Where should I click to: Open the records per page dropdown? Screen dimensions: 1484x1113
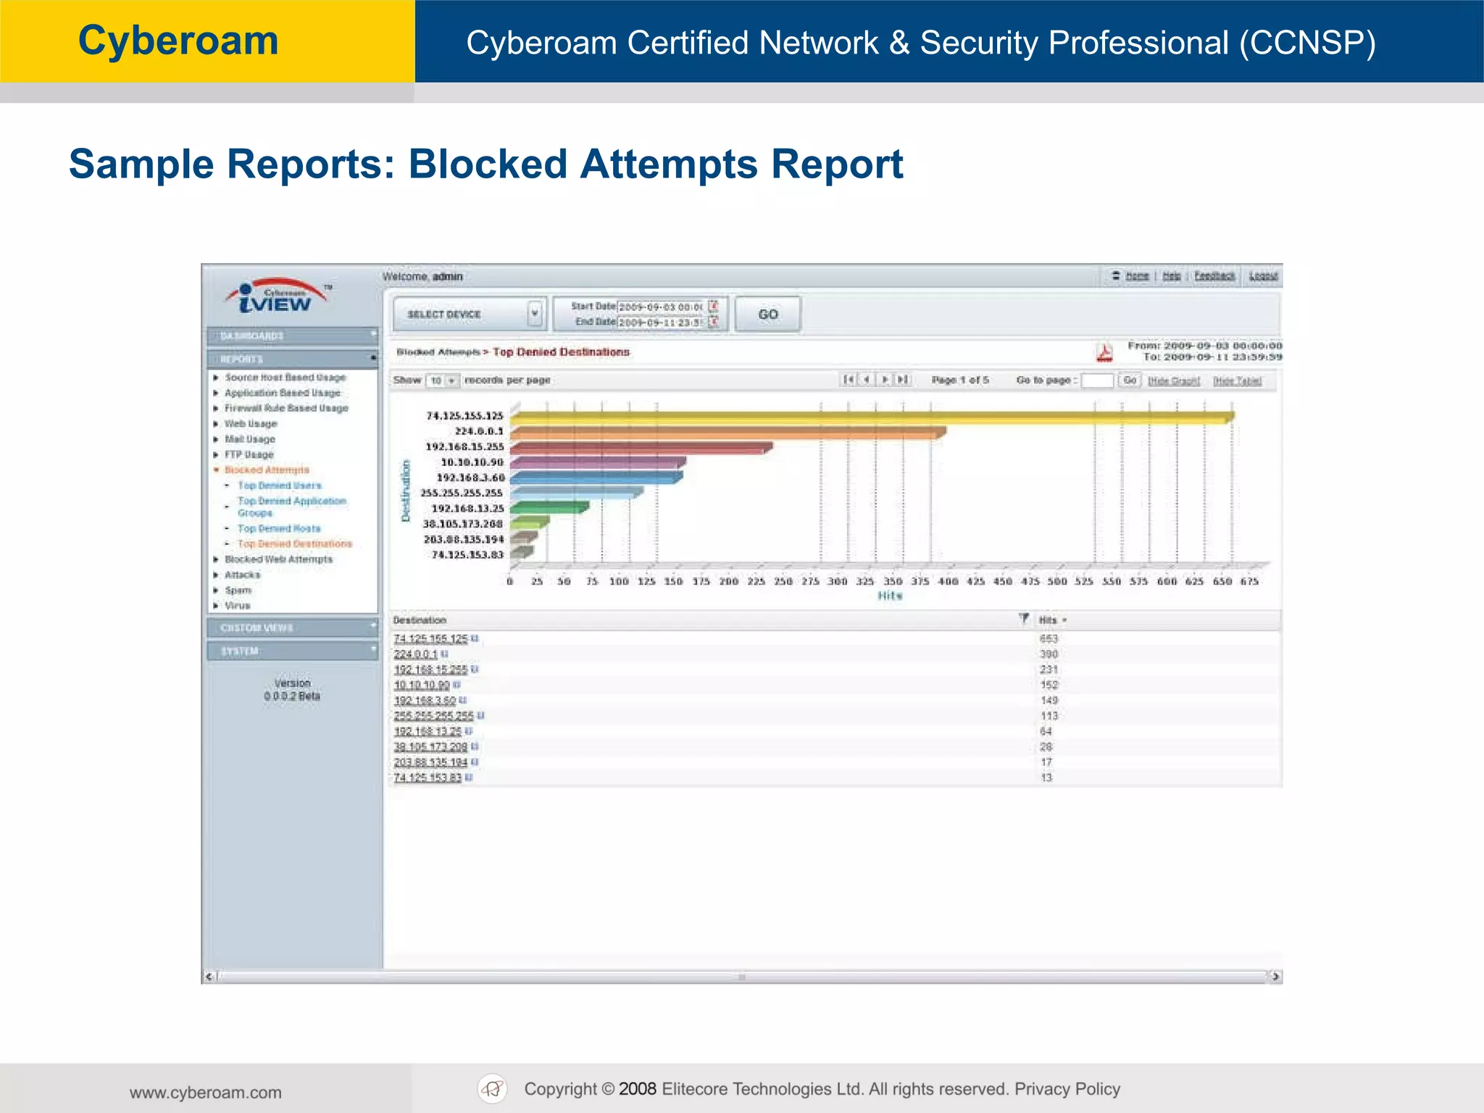click(442, 380)
